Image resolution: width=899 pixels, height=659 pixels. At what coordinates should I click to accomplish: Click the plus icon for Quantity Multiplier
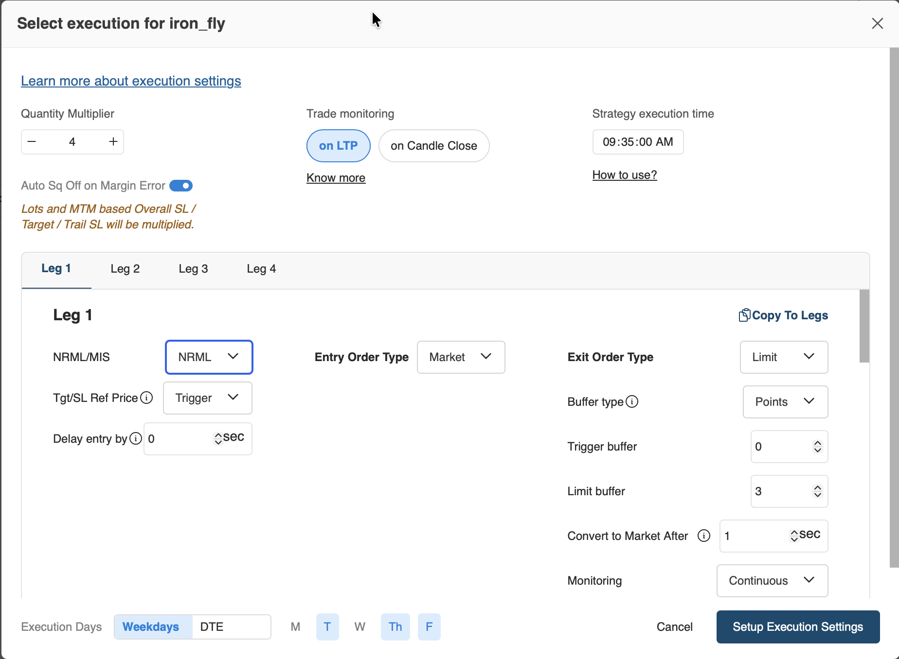tap(113, 141)
